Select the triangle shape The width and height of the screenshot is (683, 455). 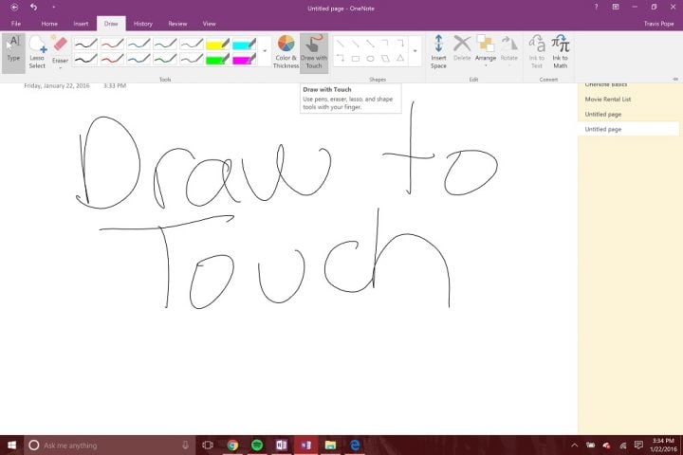pyautogui.click(x=400, y=59)
